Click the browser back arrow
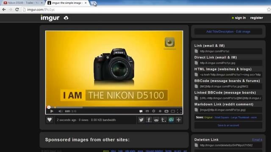Viewport: 271px width, 152px height. click(x=4, y=9)
